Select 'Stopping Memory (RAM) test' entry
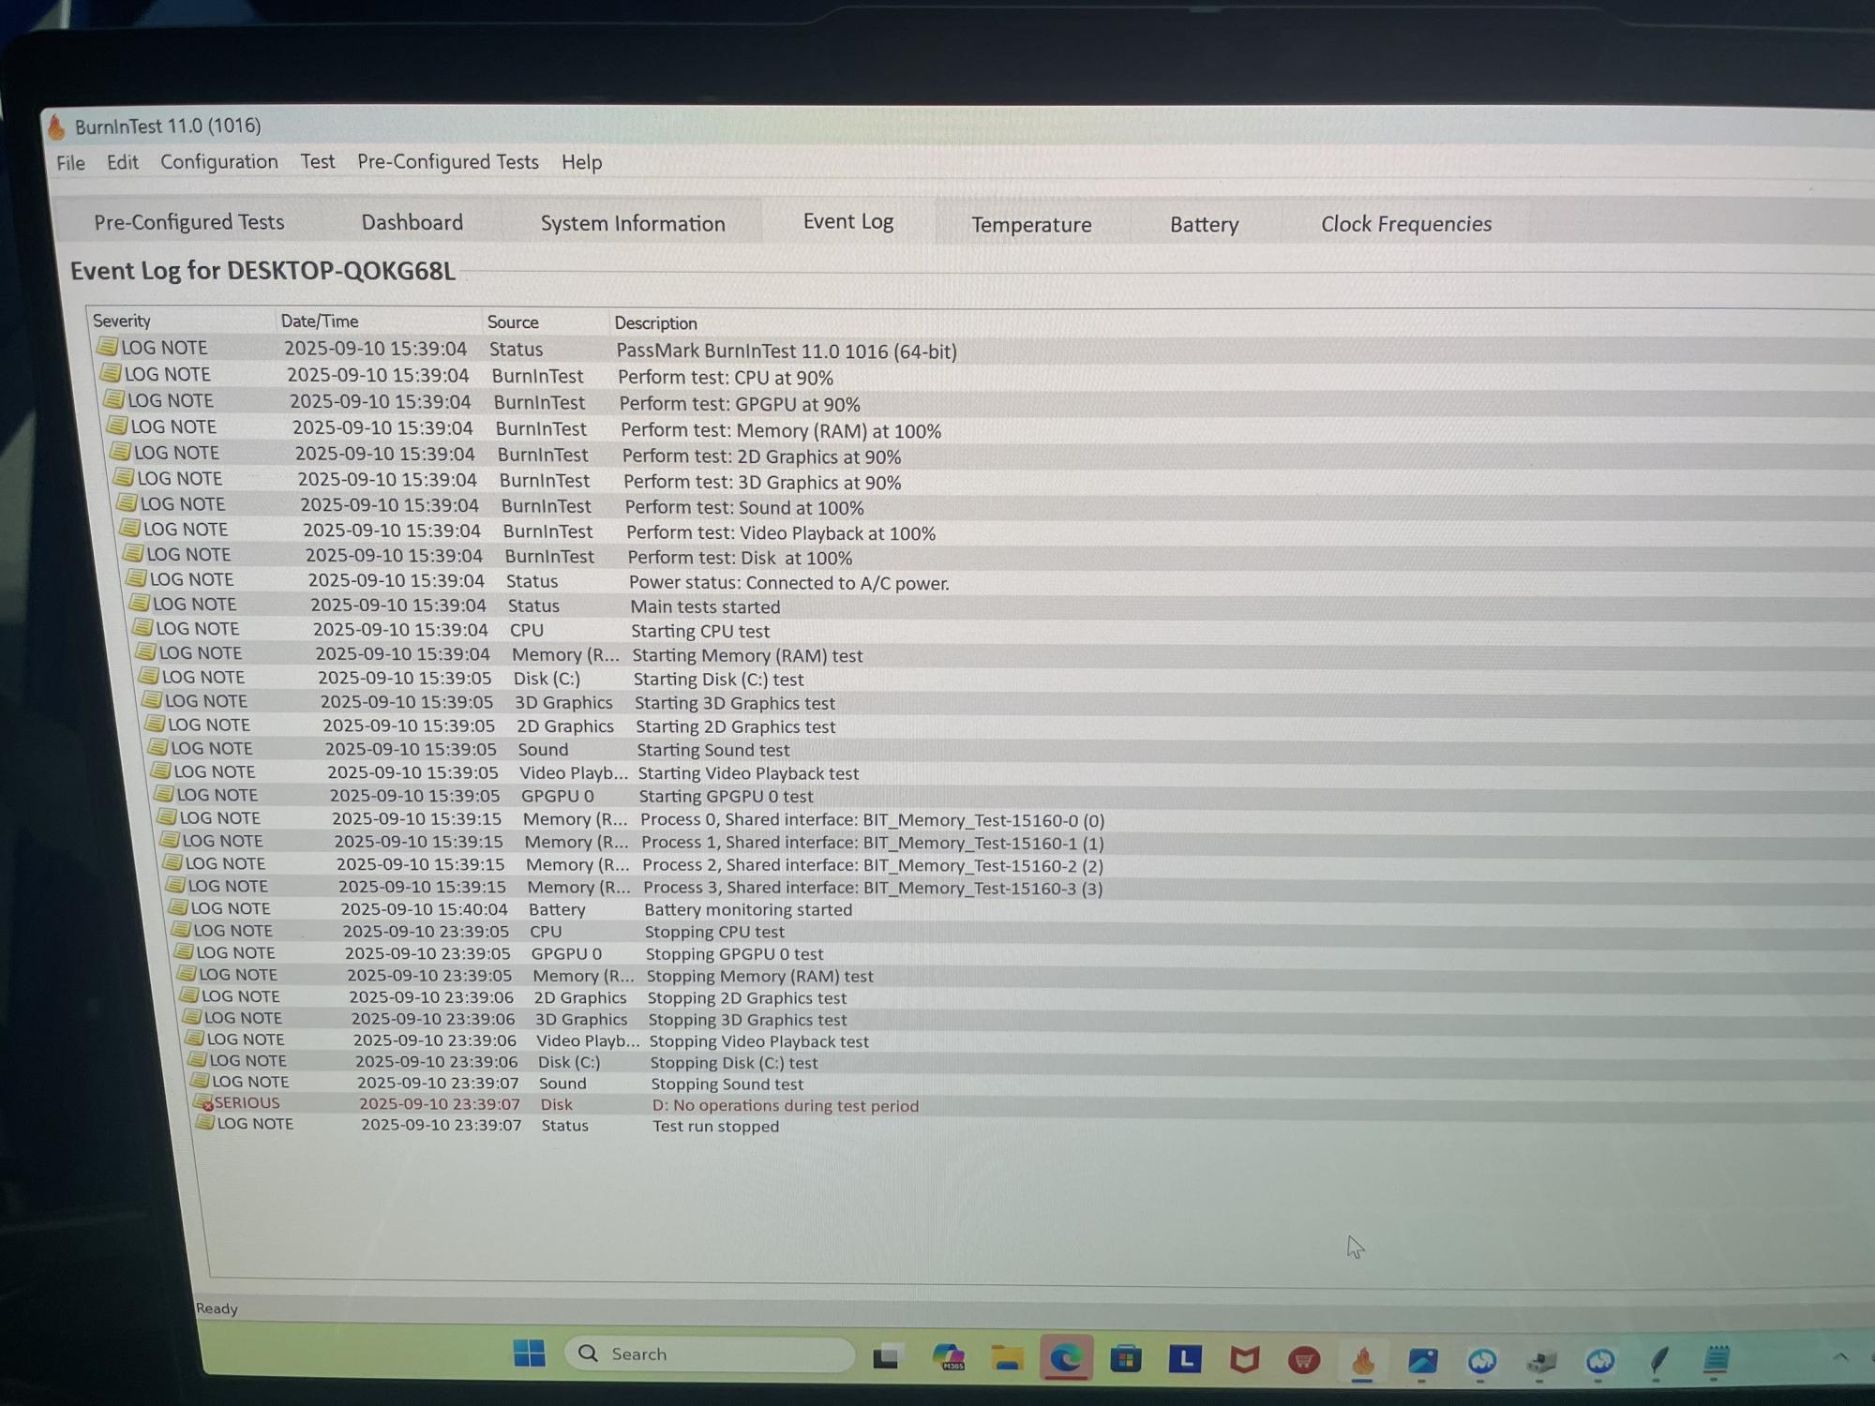 759,976
